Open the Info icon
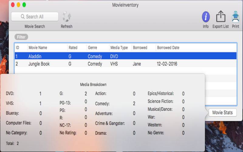 [206, 17]
